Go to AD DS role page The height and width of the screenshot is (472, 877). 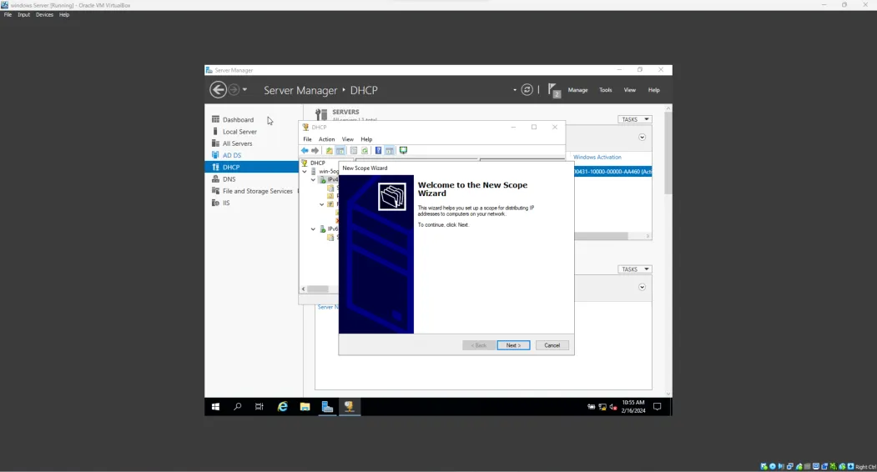pos(231,155)
